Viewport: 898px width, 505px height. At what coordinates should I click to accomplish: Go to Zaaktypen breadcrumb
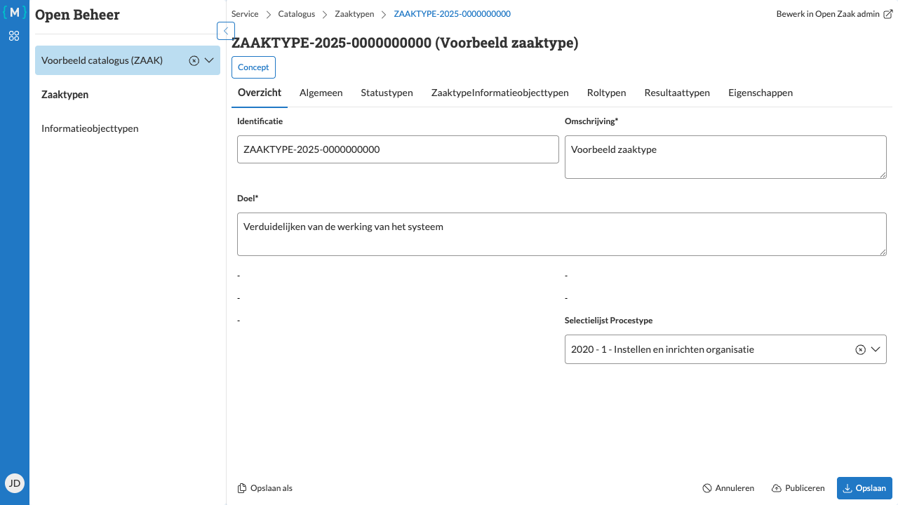coord(354,14)
